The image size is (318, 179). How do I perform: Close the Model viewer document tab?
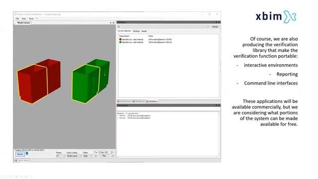coord(113,23)
